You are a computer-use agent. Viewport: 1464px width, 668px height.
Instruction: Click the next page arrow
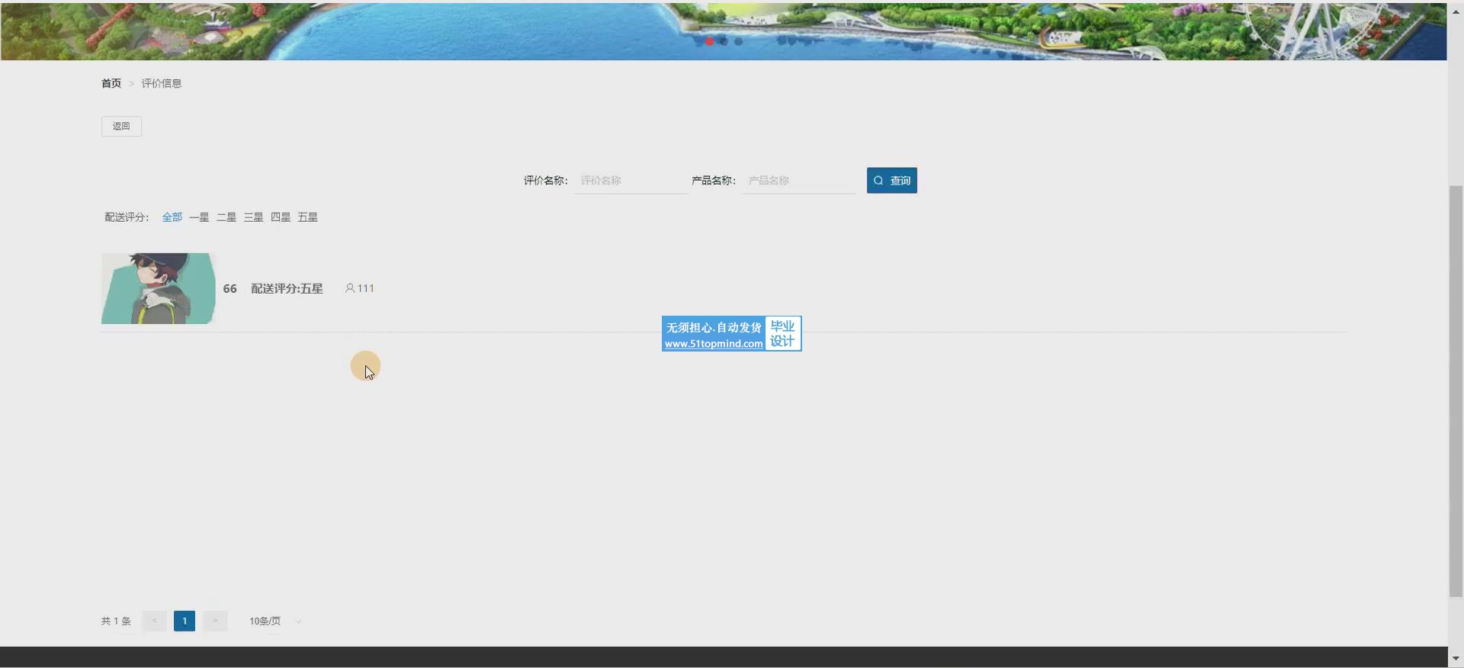[x=215, y=621]
